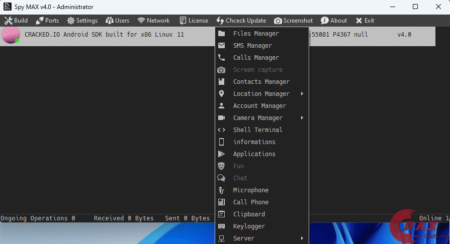The width and height of the screenshot is (450, 244).
Task: Select the Account Manager menu entry
Action: (x=259, y=106)
